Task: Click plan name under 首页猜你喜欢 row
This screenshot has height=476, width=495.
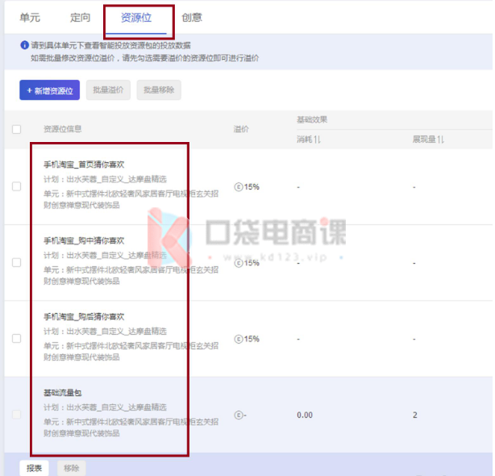Action: coord(105,179)
